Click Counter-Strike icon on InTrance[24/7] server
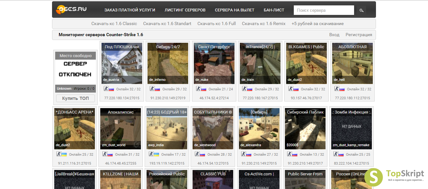 coord(245,89)
